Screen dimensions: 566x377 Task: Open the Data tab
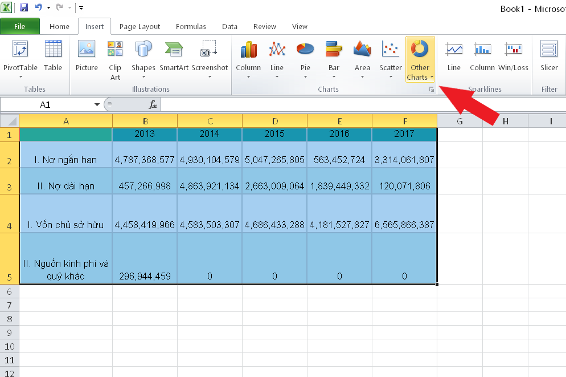pos(229,26)
